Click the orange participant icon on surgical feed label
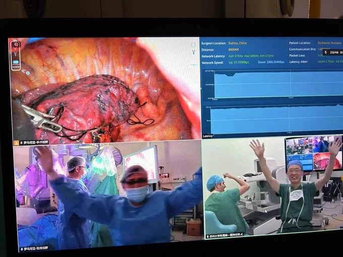Image resolution: width=343 pixels, height=257 pixels. click(x=16, y=143)
